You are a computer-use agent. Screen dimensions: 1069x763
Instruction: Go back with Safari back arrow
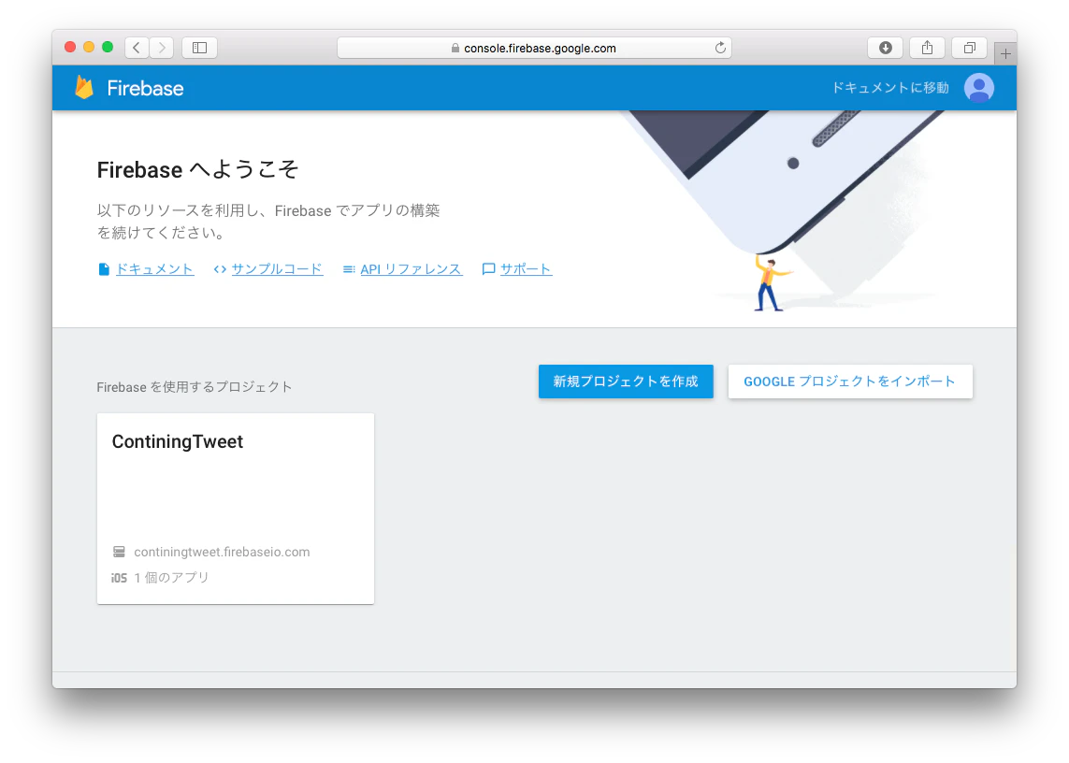[137, 48]
